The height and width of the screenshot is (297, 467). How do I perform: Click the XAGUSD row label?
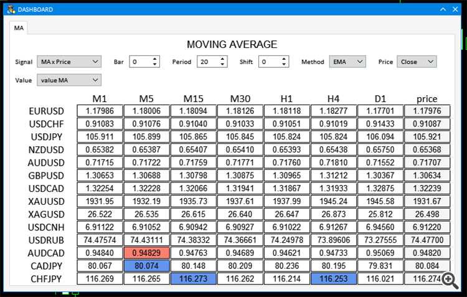pos(46,214)
